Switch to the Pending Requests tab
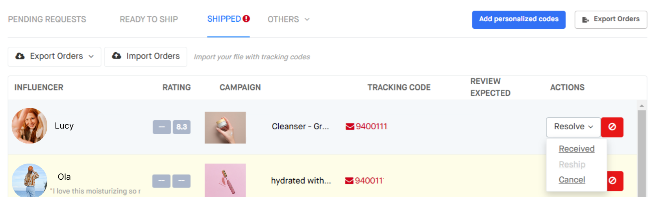The width and height of the screenshot is (655, 197). coord(47,19)
